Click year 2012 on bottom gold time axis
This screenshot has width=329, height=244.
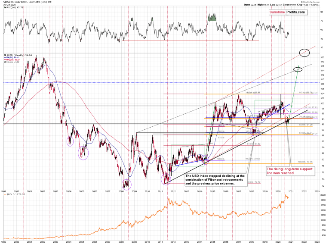pos(173,242)
